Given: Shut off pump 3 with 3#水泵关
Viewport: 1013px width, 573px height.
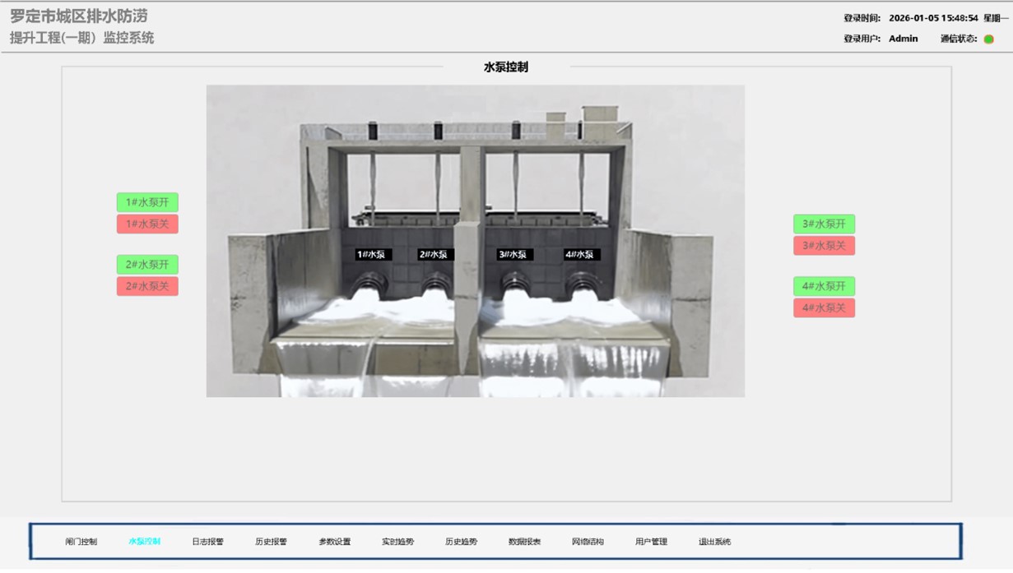Looking at the screenshot, I should pyautogui.click(x=824, y=246).
